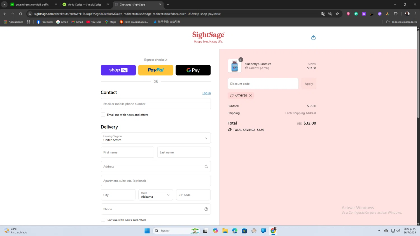
Task: Click the Blueberry Gummies product thumbnail
Action: pyautogui.click(x=235, y=66)
